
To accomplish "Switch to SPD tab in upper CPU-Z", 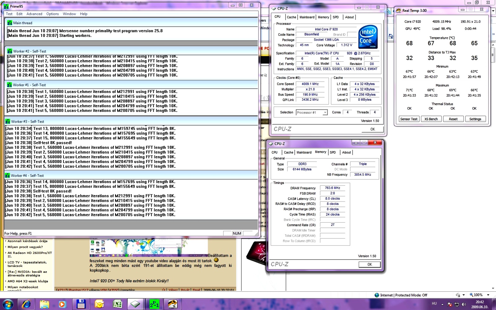I will [x=336, y=17].
